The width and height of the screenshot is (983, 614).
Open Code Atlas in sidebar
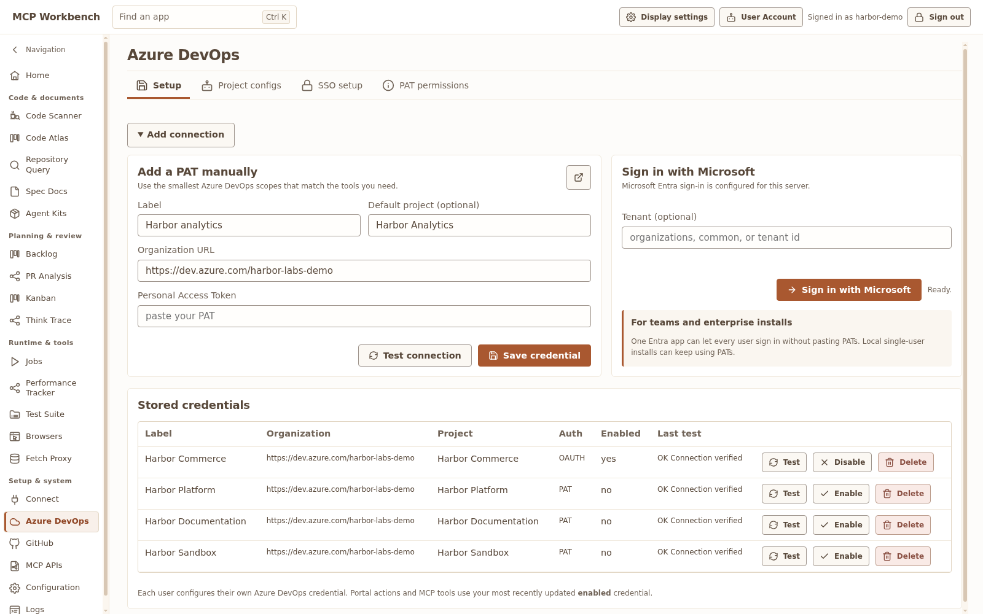[52, 138]
